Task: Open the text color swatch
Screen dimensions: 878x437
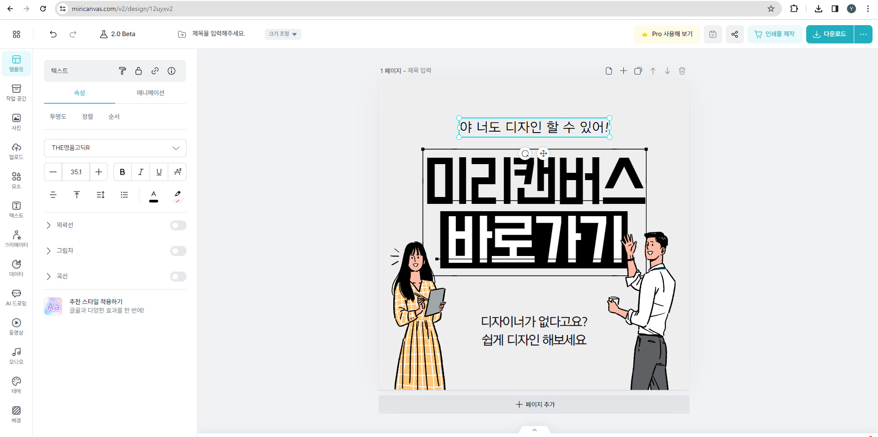Action: [x=154, y=196]
